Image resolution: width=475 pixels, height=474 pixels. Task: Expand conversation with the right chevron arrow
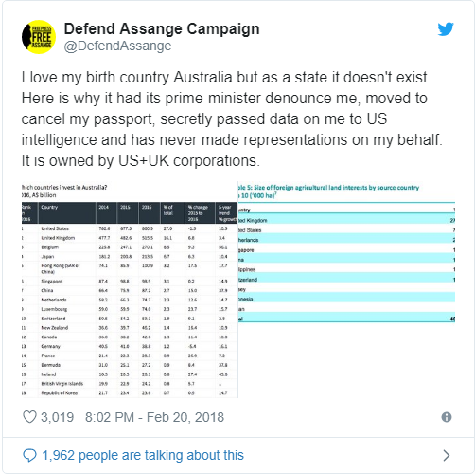(x=447, y=455)
